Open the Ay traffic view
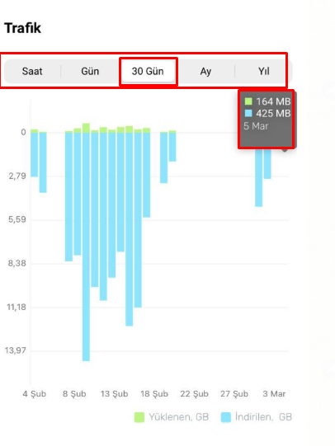 coord(205,71)
